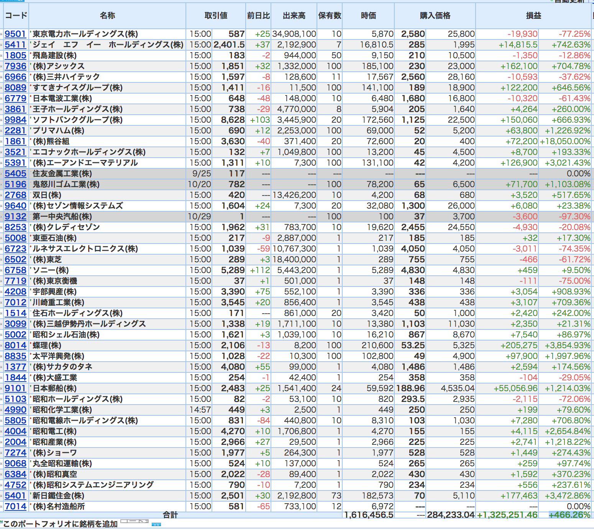The image size is (594, 530).
Task: Click the 前日比 column header
Action: point(258,16)
